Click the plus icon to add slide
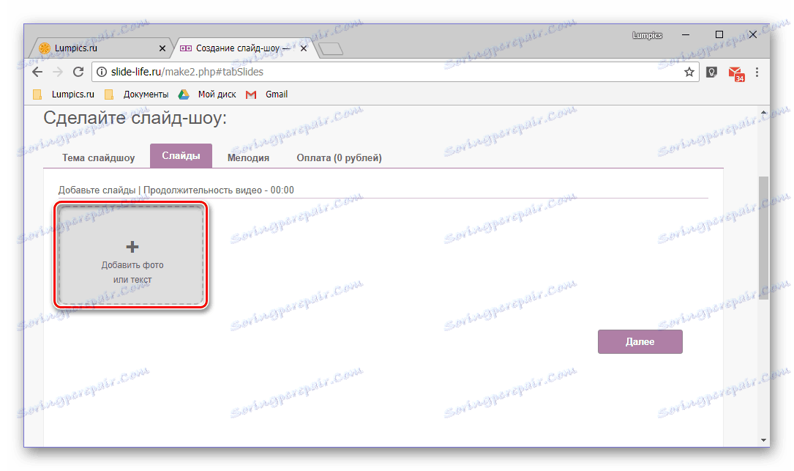The width and height of the screenshot is (794, 471). coord(132,247)
